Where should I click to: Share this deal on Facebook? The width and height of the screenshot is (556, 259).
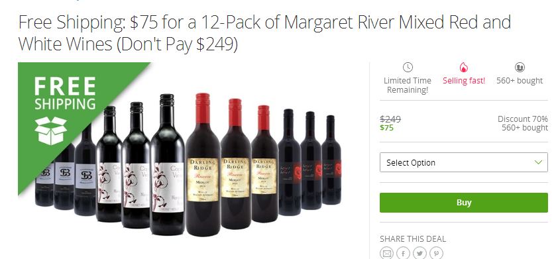[403, 253]
